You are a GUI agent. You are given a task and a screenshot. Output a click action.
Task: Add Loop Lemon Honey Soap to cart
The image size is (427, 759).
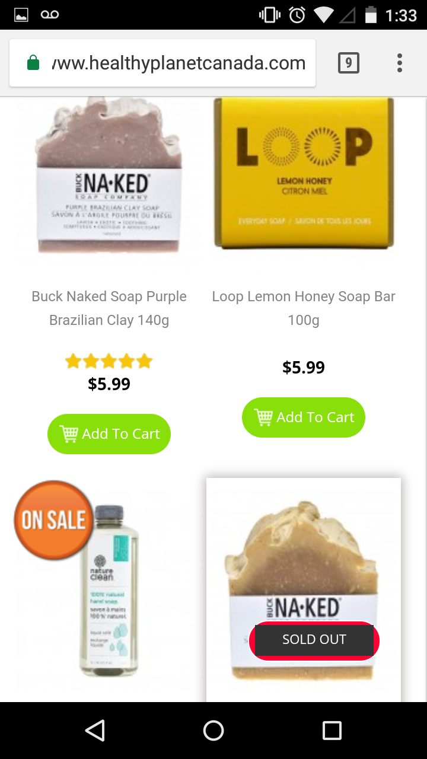pos(304,417)
